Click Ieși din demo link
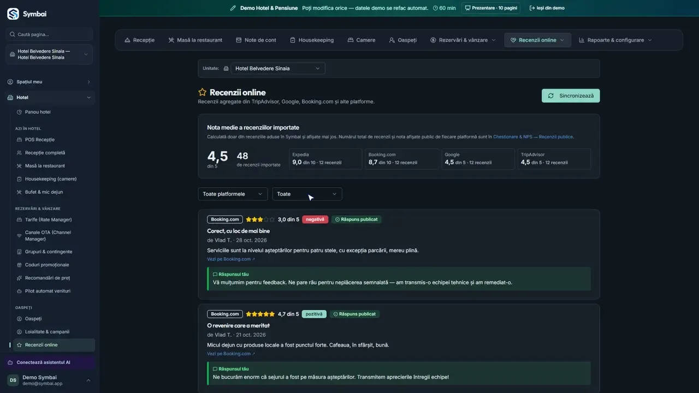The height and width of the screenshot is (393, 699). coord(547,8)
